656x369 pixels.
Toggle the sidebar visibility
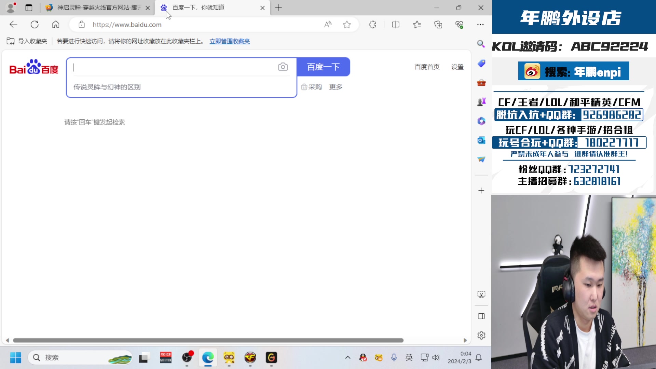(x=481, y=316)
